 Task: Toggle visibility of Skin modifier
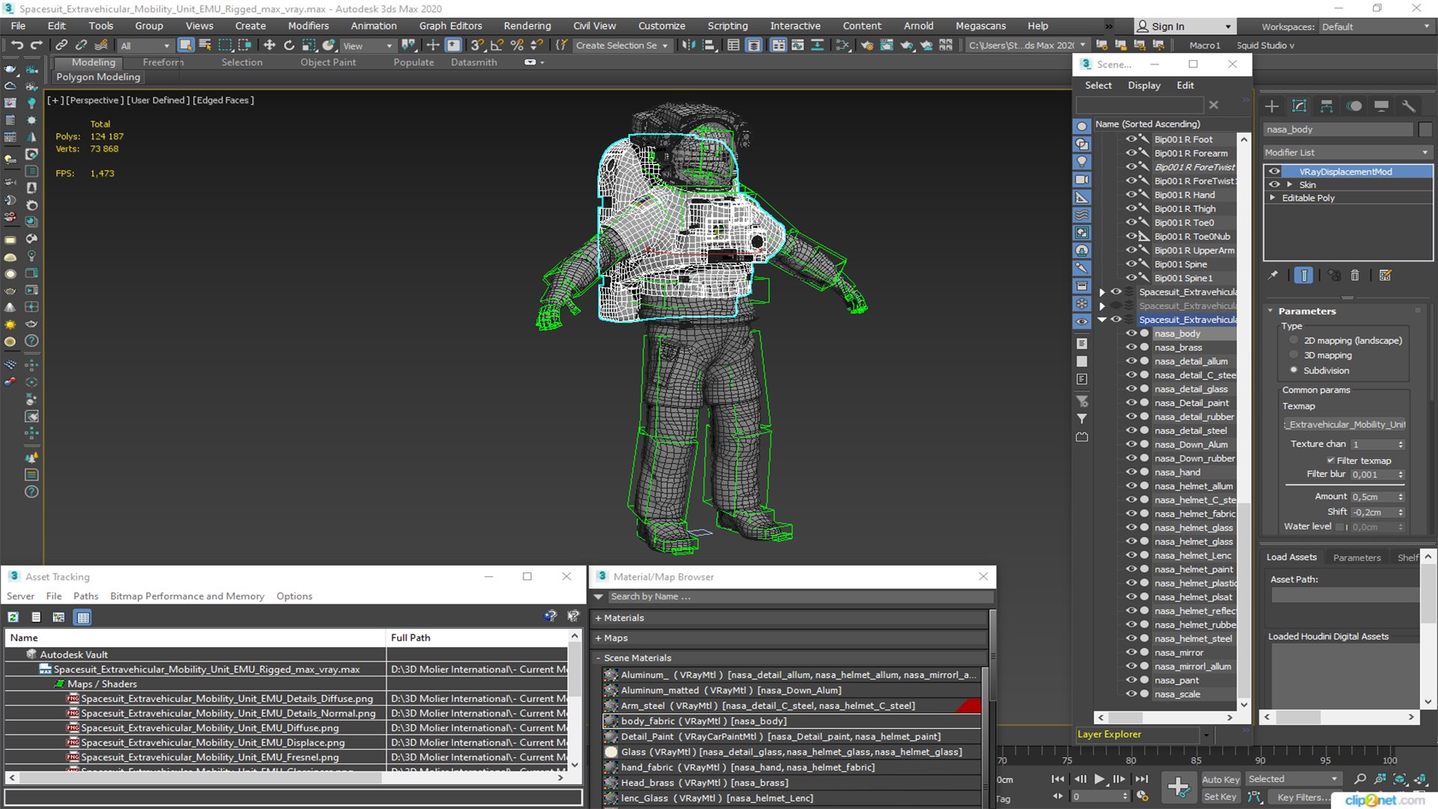[1274, 184]
